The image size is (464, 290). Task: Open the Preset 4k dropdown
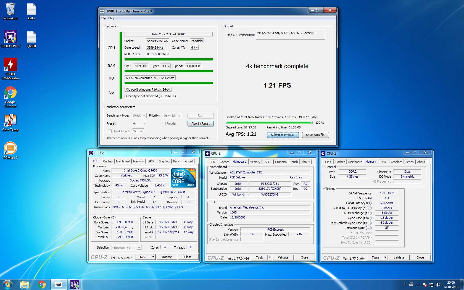139,123
